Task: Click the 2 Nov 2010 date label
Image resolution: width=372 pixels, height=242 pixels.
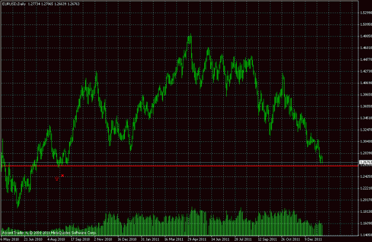Action: pos(103,239)
